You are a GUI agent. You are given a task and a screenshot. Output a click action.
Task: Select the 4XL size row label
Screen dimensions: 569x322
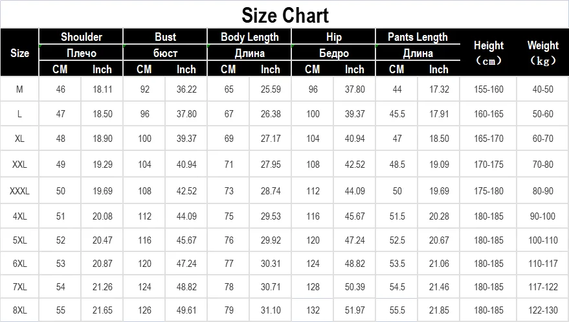(20, 216)
